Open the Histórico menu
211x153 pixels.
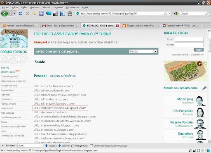[x=34, y=7]
